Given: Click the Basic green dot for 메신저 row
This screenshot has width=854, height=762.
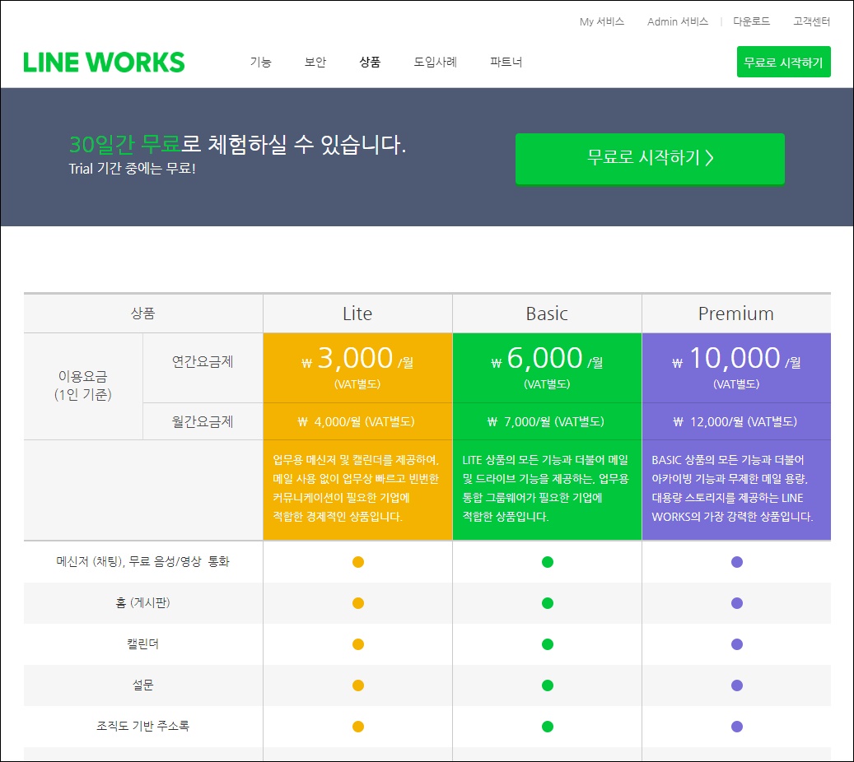Looking at the screenshot, I should [x=548, y=562].
